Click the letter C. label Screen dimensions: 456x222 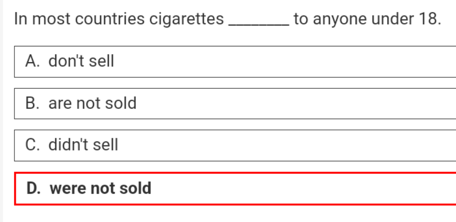tap(32, 145)
